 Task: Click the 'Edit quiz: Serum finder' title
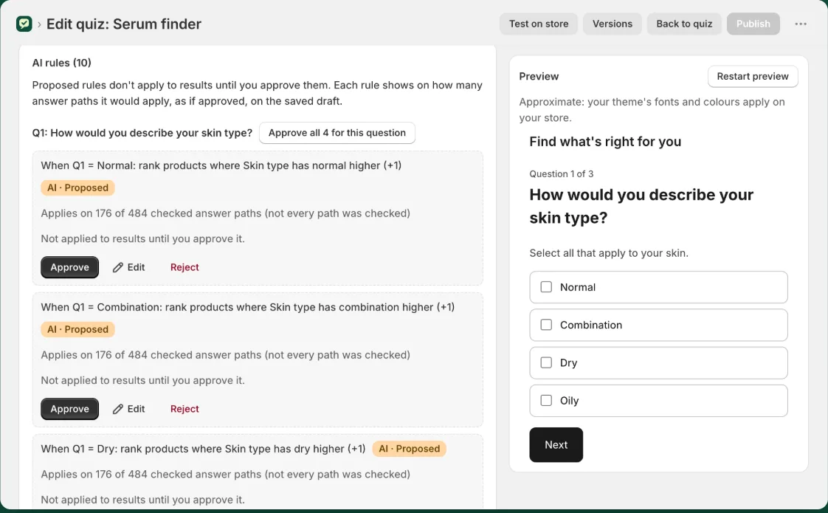[x=123, y=24]
